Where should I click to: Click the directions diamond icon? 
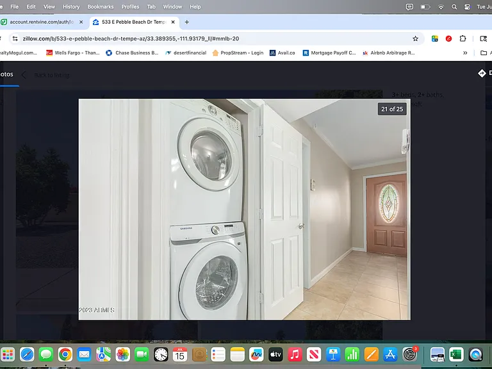[x=482, y=73]
